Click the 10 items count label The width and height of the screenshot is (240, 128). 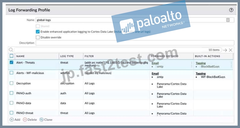pos(214,50)
